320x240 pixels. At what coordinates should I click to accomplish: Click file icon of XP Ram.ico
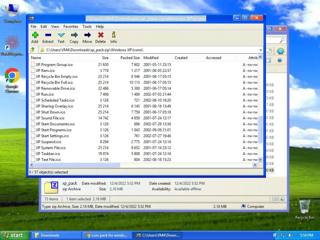pyautogui.click(x=33, y=71)
